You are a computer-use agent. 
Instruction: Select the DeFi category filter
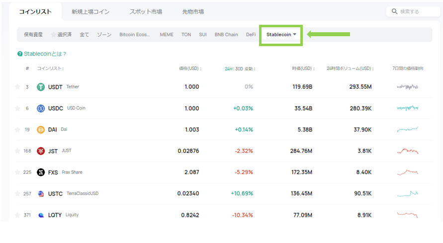click(x=251, y=35)
